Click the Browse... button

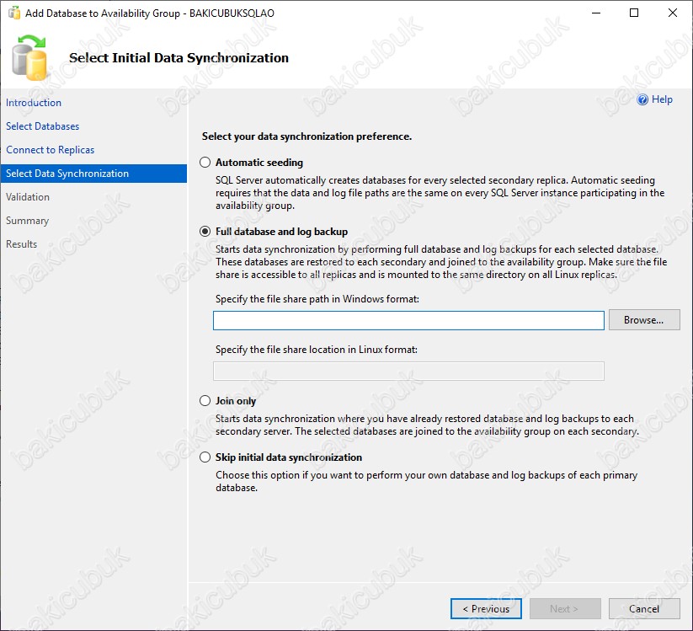coord(644,319)
